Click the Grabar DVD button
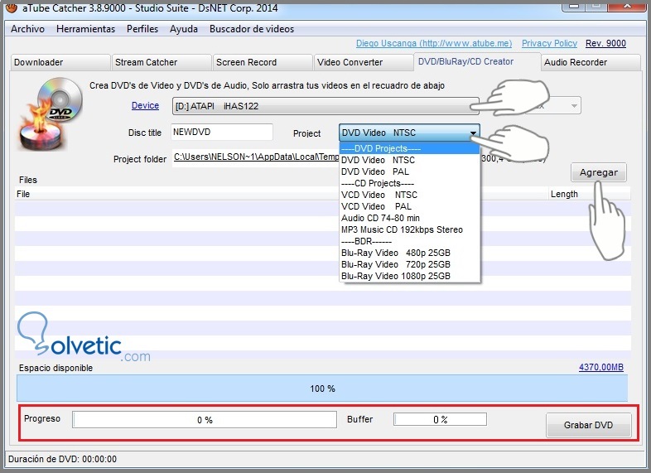The width and height of the screenshot is (651, 473). point(588,425)
